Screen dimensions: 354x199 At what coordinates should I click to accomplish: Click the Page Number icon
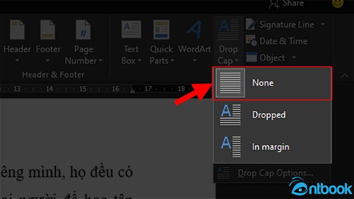tap(83, 30)
